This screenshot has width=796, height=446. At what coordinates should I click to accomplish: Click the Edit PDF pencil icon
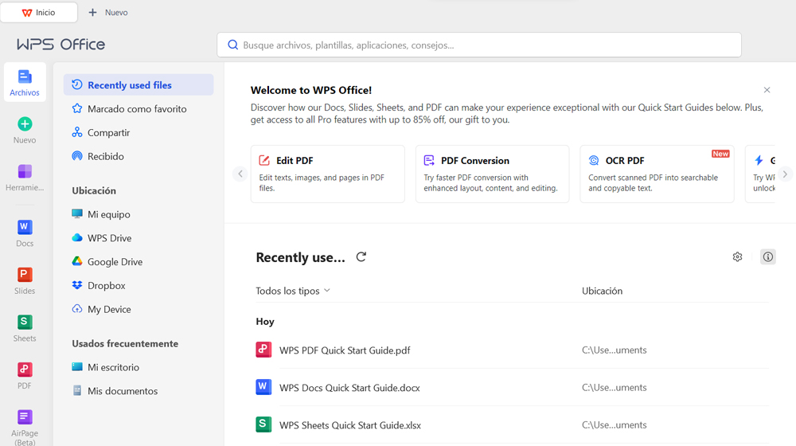tap(264, 161)
